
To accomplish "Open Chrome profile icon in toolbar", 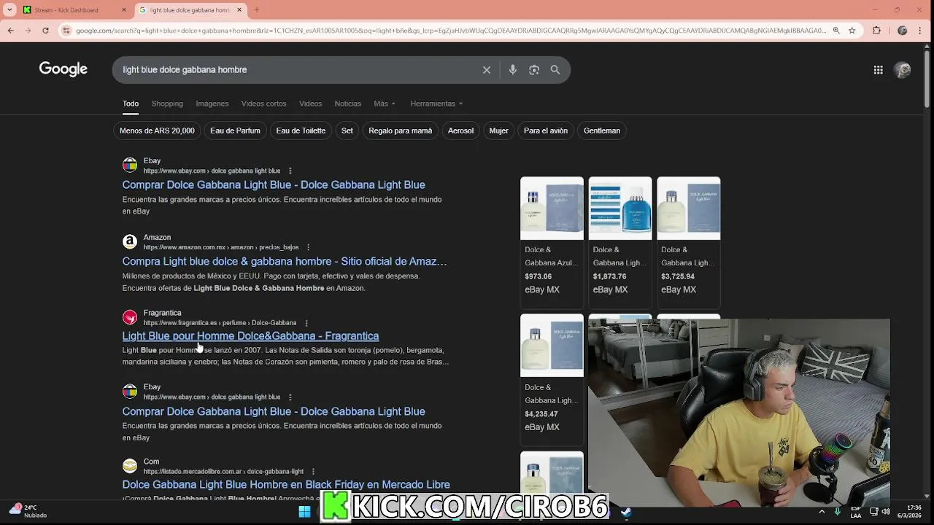I will tap(903, 31).
